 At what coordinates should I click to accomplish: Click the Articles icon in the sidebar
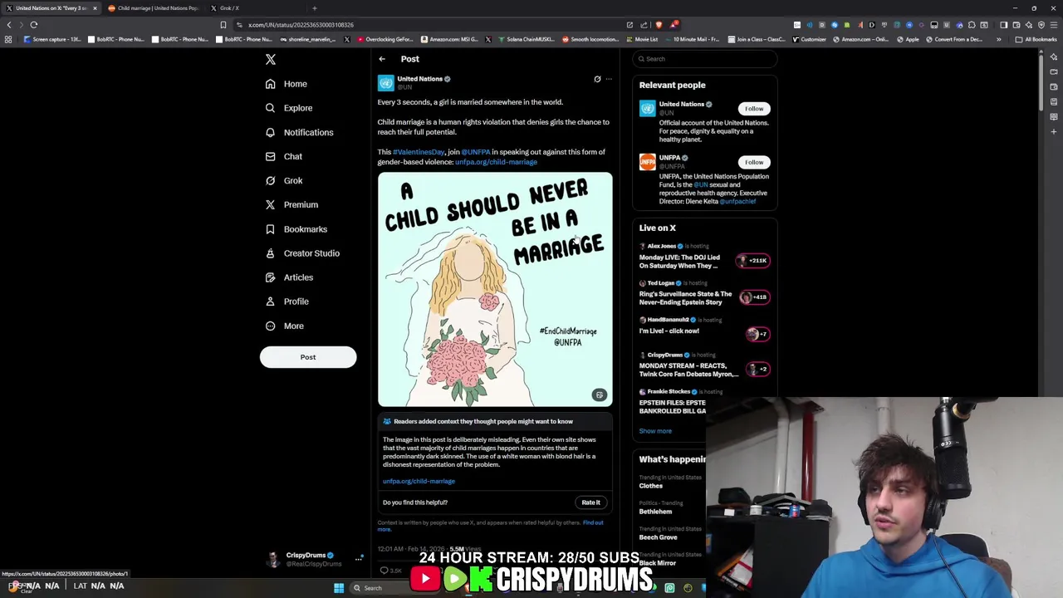point(270,277)
